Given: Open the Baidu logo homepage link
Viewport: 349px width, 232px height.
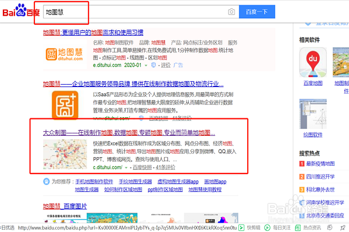Looking at the screenshot, I should click(21, 10).
